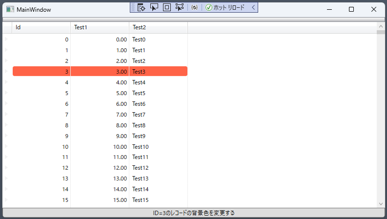Select the Test1 cell reading 0.00
The image size is (387, 219).
(x=100, y=40)
